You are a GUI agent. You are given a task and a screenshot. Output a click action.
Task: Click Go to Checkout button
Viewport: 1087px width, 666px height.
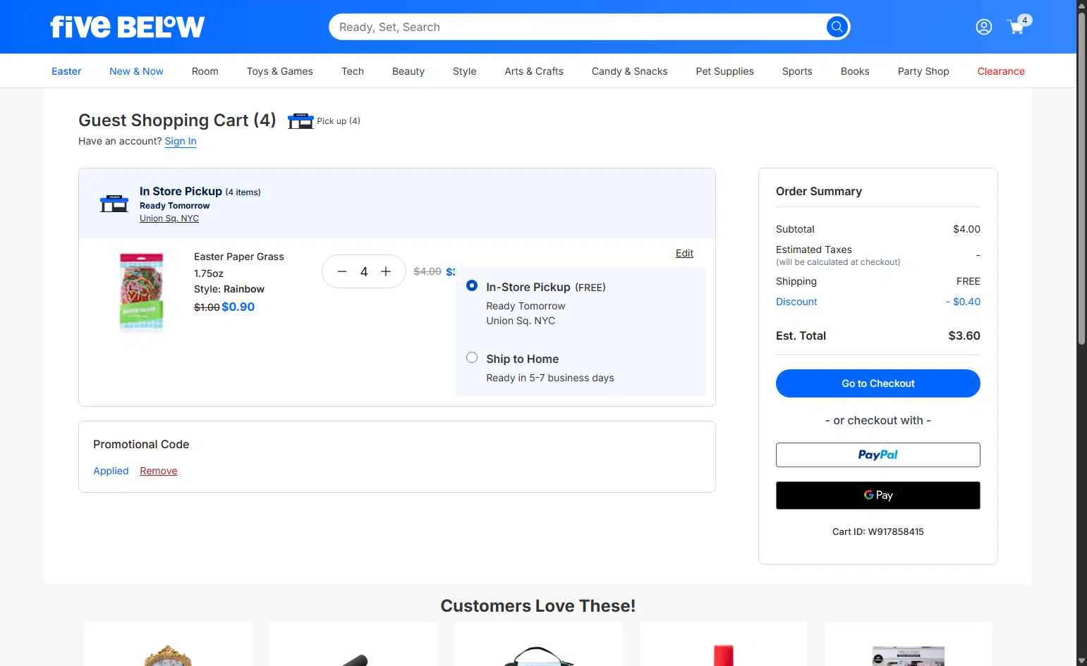pyautogui.click(x=878, y=383)
